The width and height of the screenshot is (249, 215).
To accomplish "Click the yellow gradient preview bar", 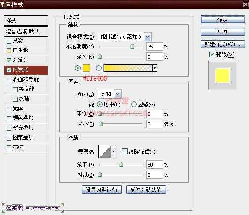I will pos(128,68).
